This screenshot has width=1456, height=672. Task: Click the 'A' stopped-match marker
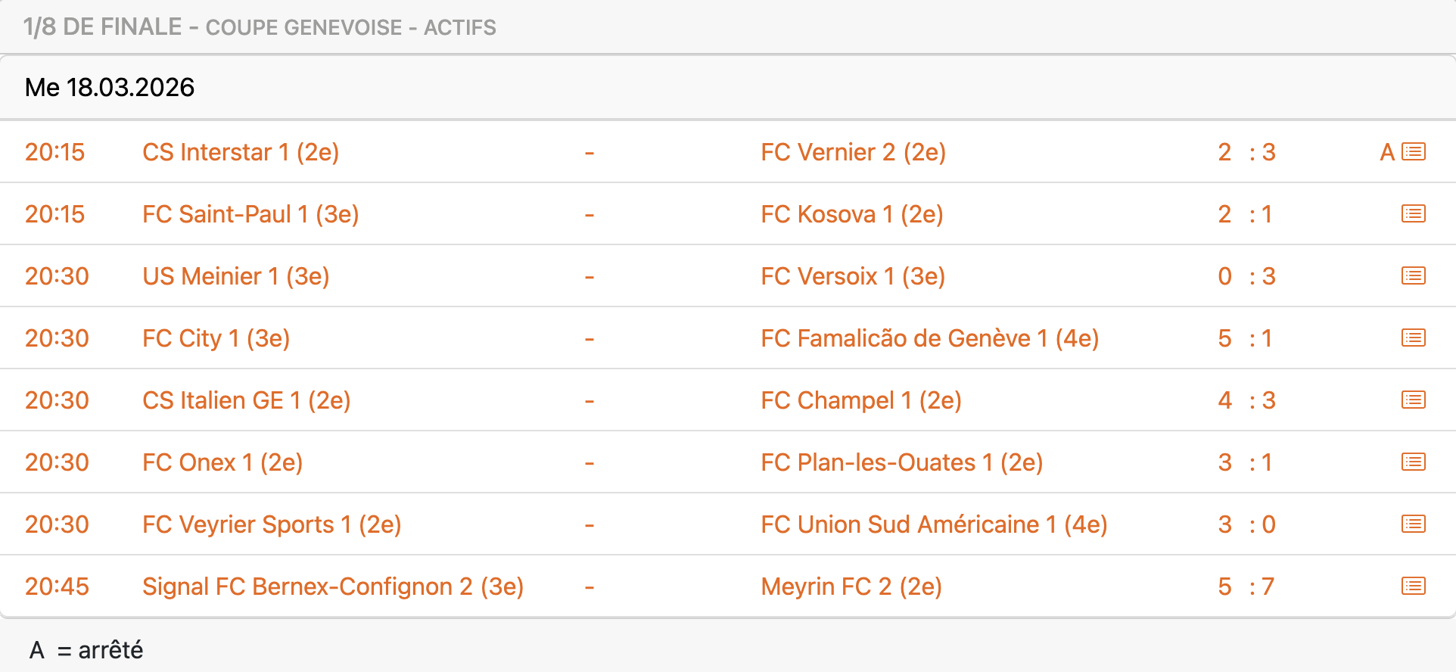point(1386,152)
